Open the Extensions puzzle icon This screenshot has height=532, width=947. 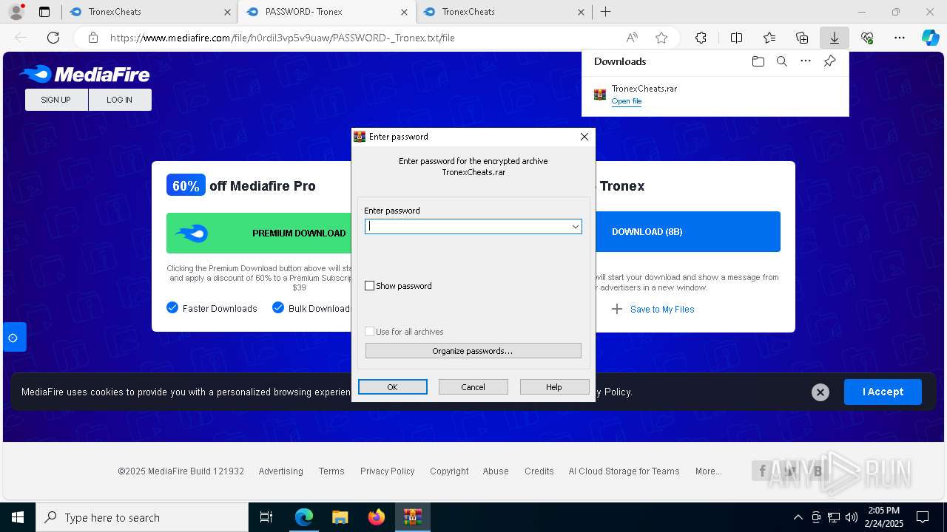coord(701,38)
